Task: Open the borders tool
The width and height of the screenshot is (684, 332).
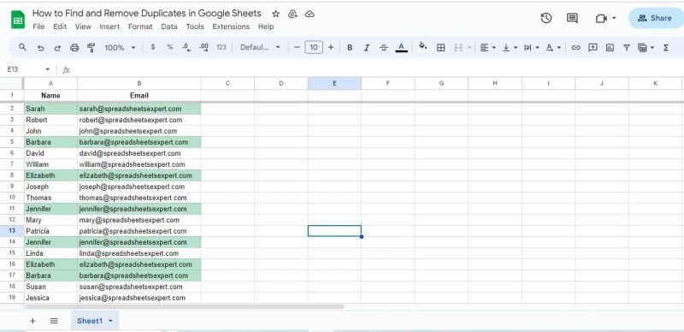Action: (440, 48)
